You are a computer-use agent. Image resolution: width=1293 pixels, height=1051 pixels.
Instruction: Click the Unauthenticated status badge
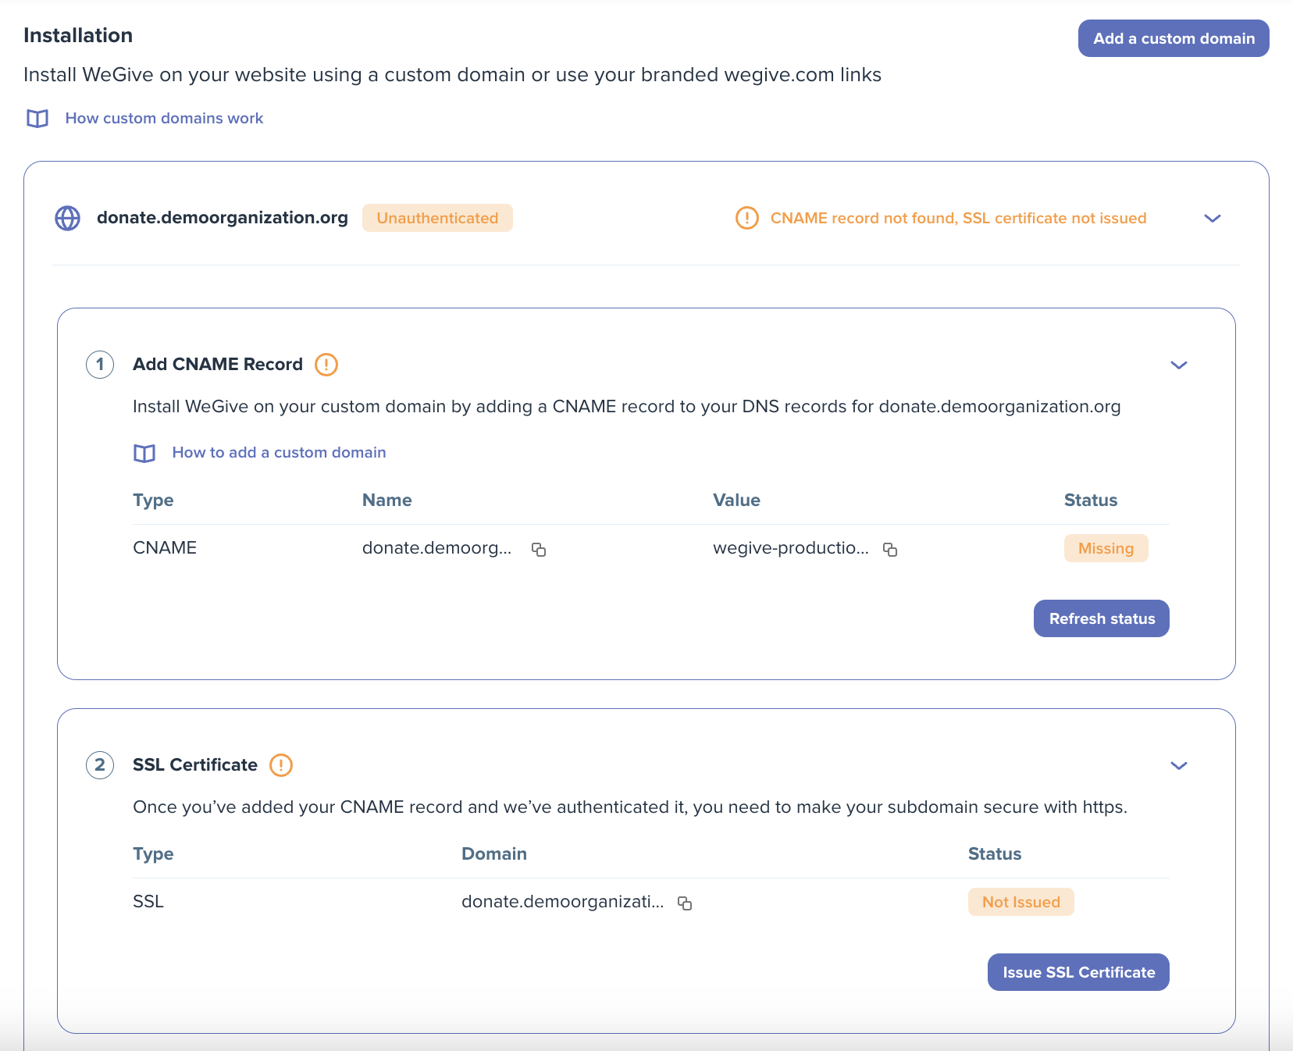(x=437, y=218)
